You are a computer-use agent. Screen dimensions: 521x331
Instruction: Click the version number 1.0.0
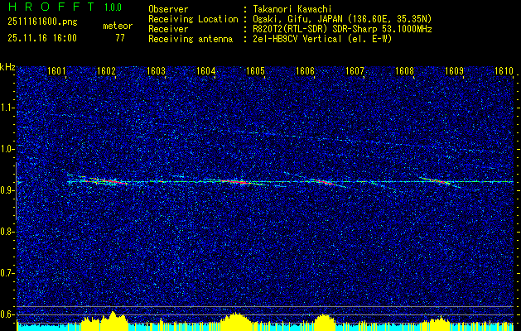(x=113, y=7)
